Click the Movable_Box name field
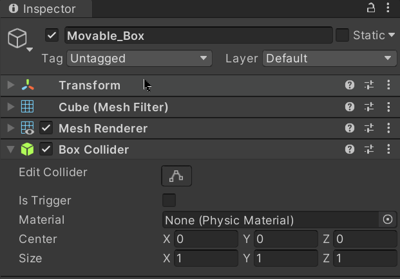 pos(198,35)
